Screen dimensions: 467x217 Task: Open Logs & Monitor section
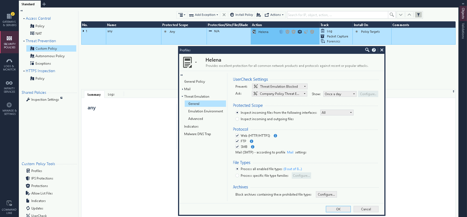(9, 64)
